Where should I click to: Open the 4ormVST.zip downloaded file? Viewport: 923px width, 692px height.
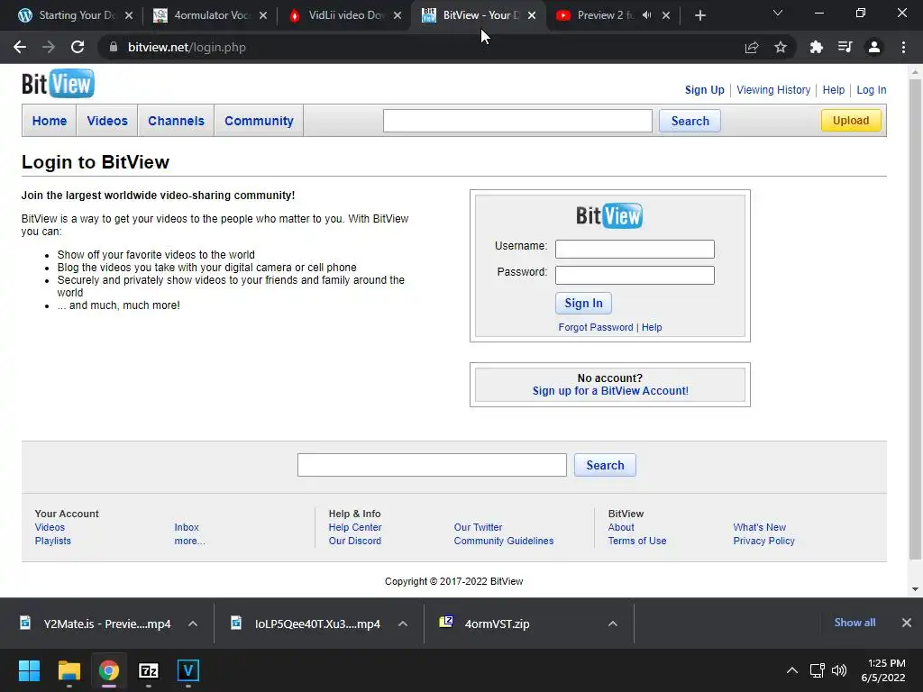(x=497, y=624)
